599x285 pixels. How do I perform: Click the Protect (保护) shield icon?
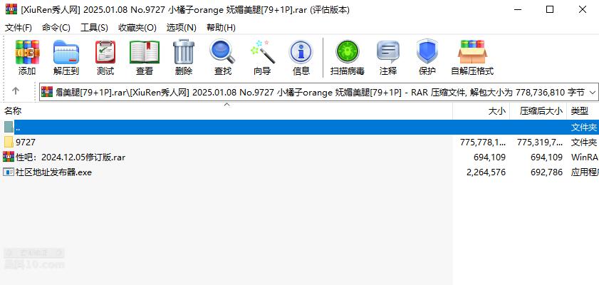427,51
